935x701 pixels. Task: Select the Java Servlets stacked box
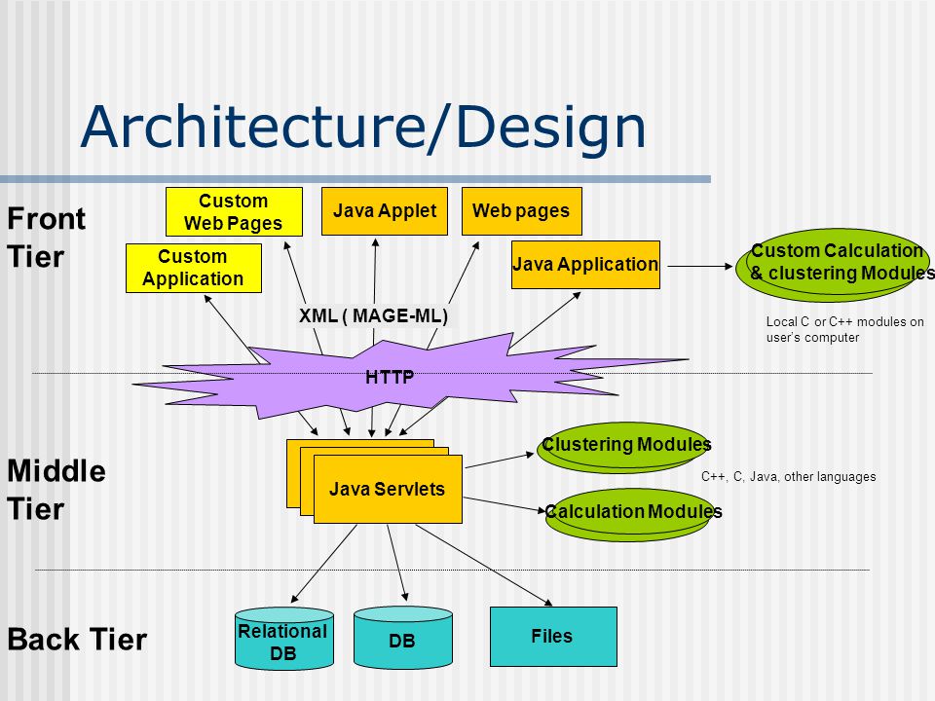click(x=374, y=482)
